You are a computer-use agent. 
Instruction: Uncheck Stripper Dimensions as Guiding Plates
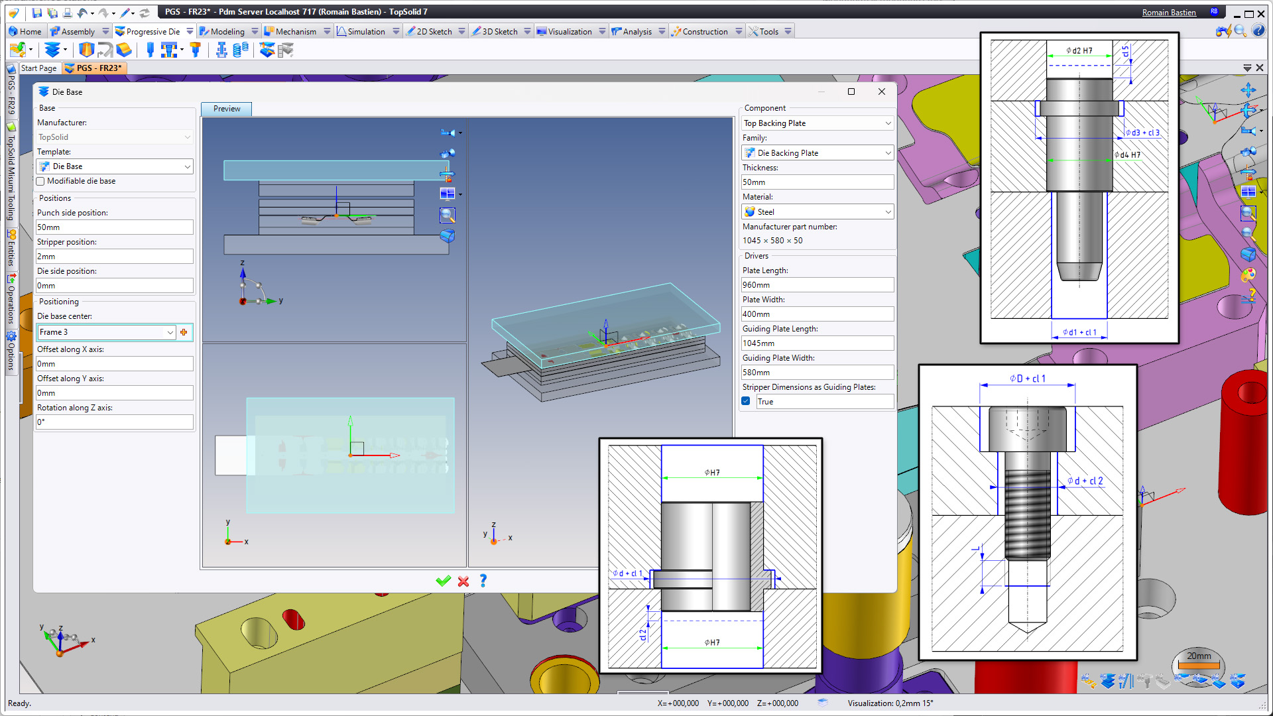[x=746, y=401]
